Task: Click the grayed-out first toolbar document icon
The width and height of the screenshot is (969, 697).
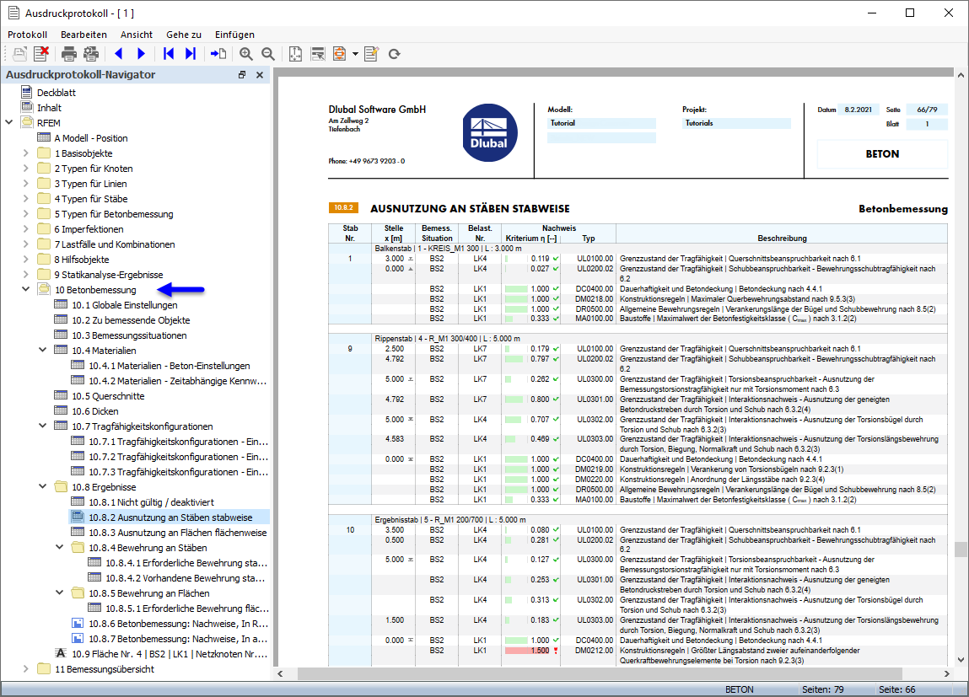Action: click(19, 54)
